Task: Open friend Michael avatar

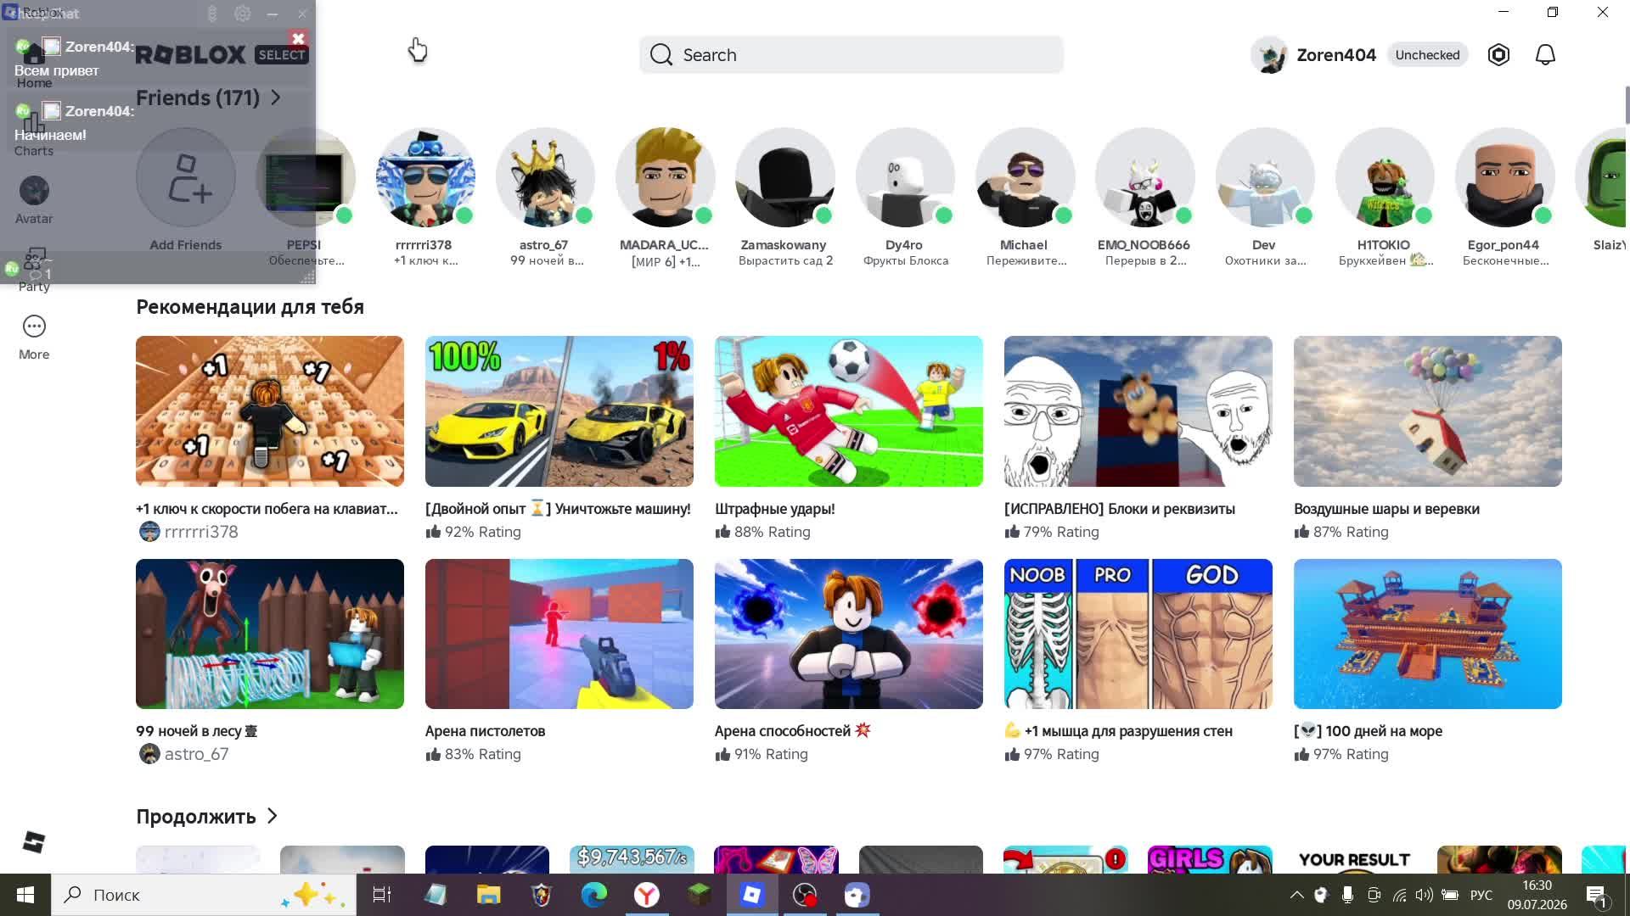Action: pos(1025,178)
